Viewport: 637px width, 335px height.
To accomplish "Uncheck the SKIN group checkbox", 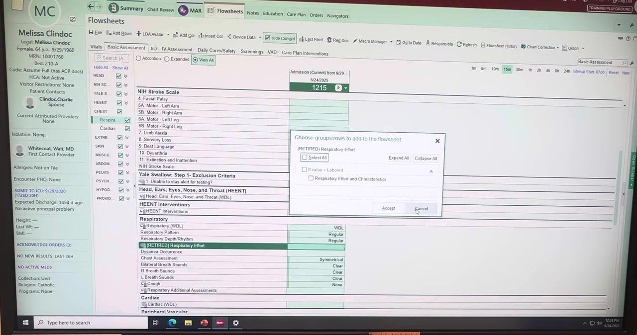I will (x=120, y=147).
